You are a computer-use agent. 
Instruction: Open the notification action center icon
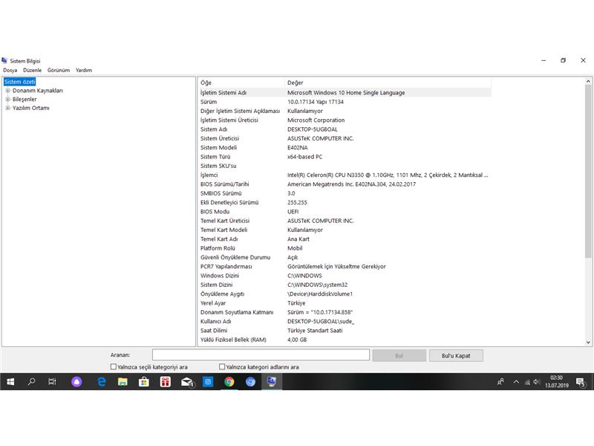pyautogui.click(x=582, y=382)
